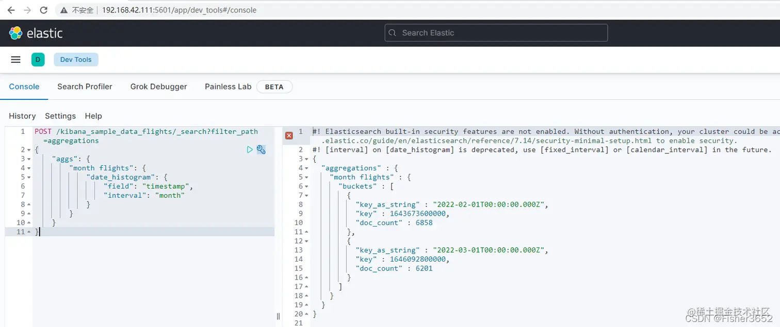Viewport: 780px width, 327px height.
Task: Click the "doc_count" : 6858 line
Action: click(x=394, y=223)
